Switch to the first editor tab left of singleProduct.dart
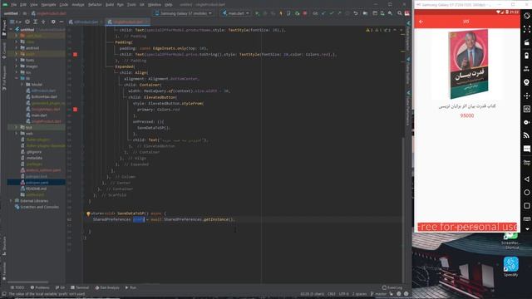The image size is (532, 299). [84, 22]
